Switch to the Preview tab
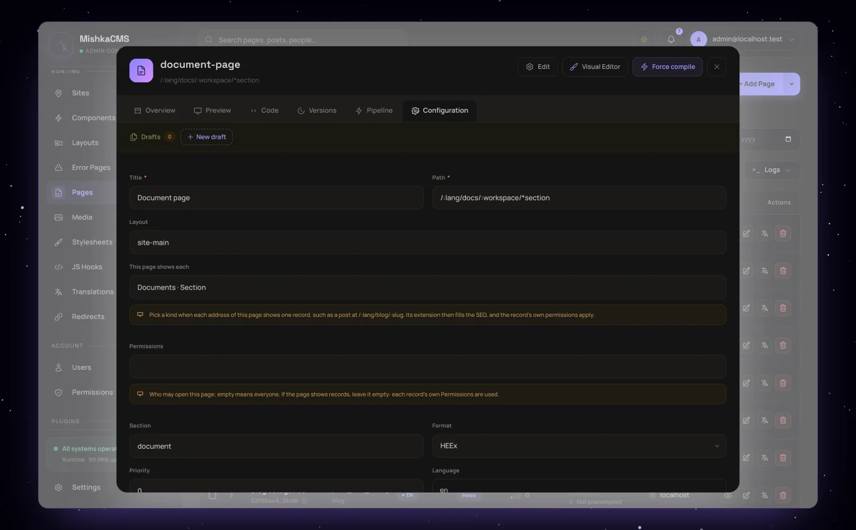 pyautogui.click(x=212, y=111)
